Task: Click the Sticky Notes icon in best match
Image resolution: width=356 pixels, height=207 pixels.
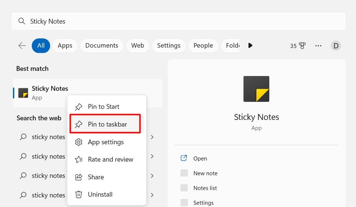Action: pos(23,93)
